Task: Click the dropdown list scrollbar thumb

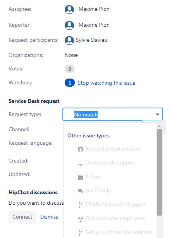Action: click(159, 172)
